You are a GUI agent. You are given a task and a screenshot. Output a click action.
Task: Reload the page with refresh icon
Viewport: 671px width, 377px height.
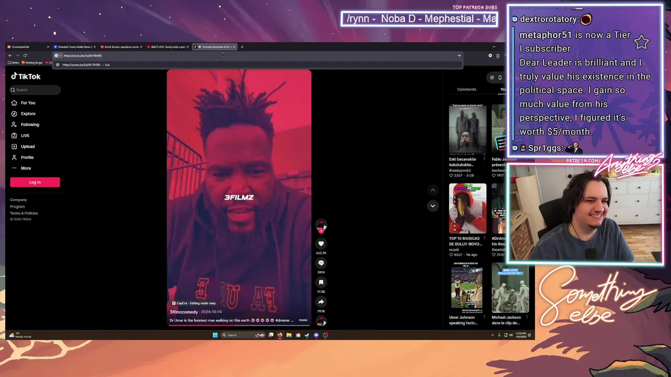tap(25, 56)
